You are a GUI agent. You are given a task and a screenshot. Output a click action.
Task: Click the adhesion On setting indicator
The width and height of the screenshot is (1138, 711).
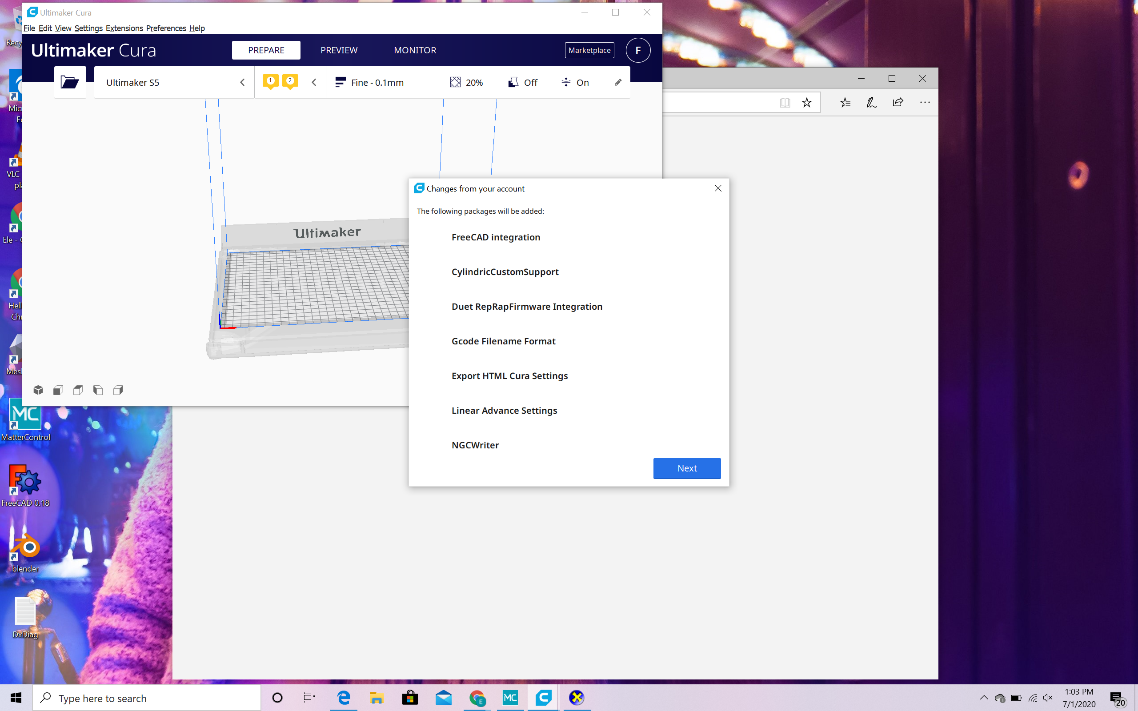point(575,82)
